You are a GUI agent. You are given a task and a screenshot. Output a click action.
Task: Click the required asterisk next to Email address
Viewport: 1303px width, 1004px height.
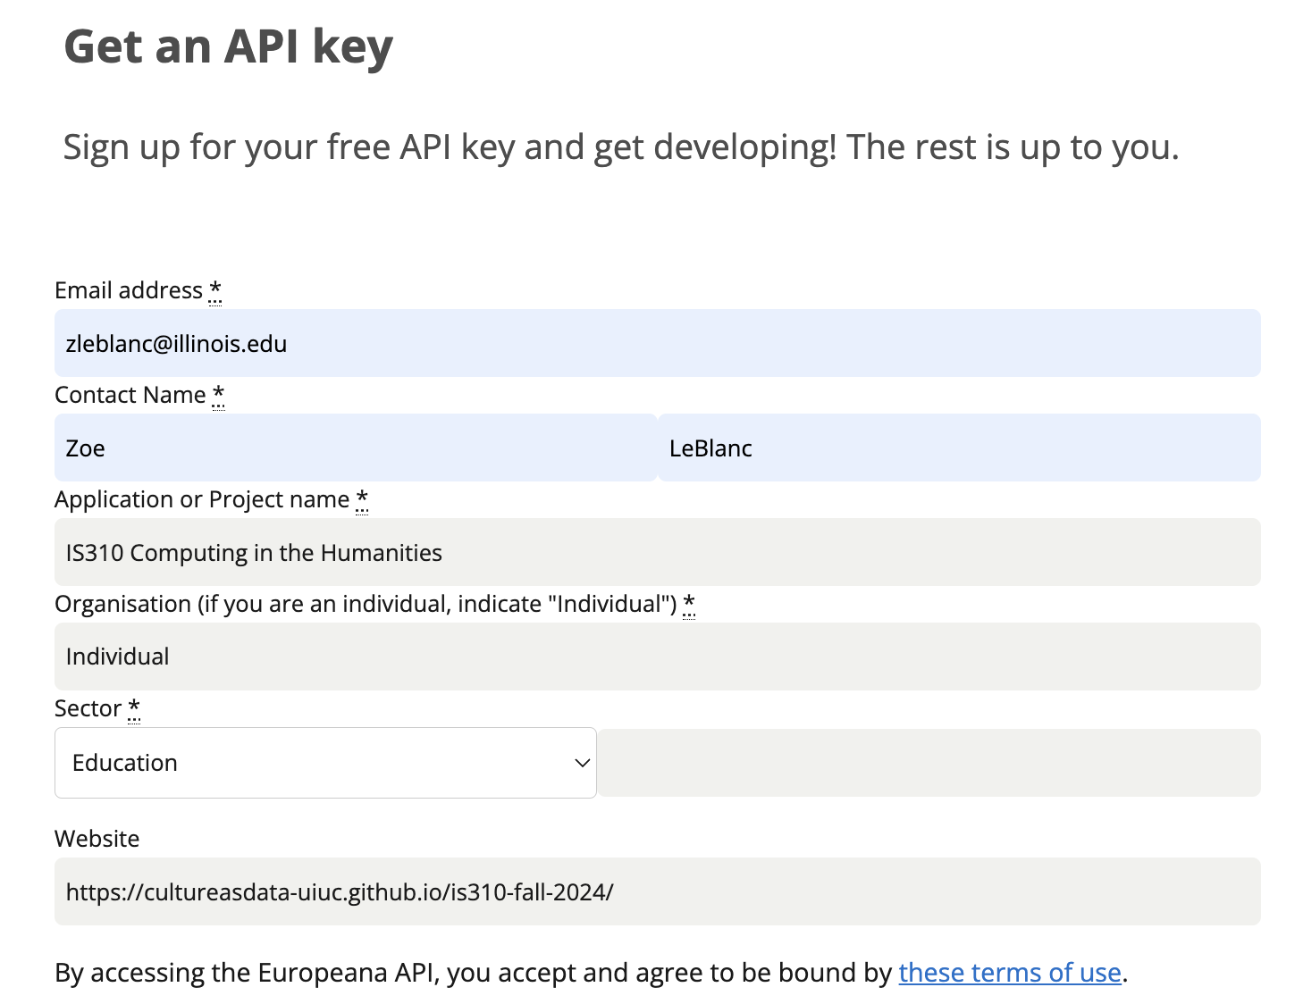[215, 289]
